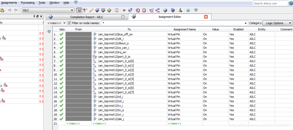
Task: Click the globe search icon
Action: point(291,3)
